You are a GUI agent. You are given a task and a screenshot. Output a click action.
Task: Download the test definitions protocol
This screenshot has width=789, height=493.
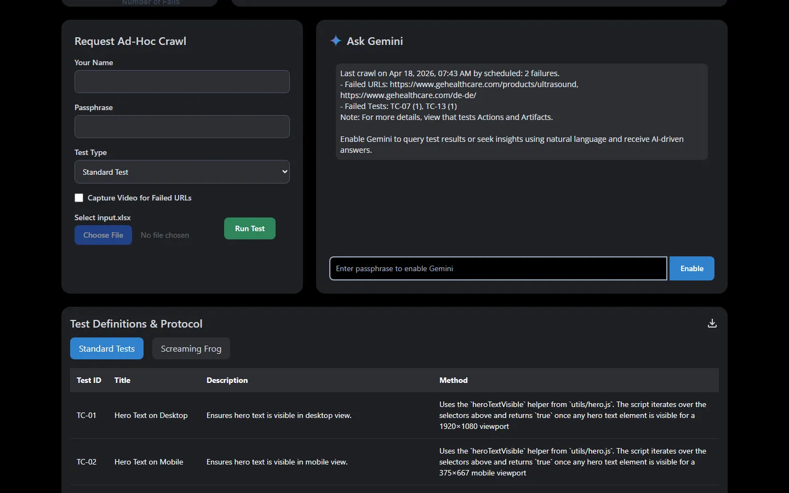(712, 323)
